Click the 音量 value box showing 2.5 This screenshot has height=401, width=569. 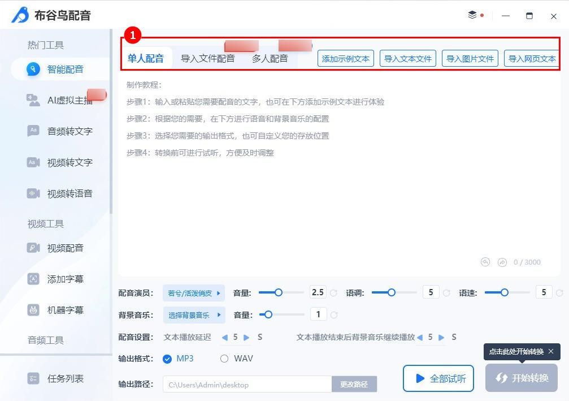point(318,292)
